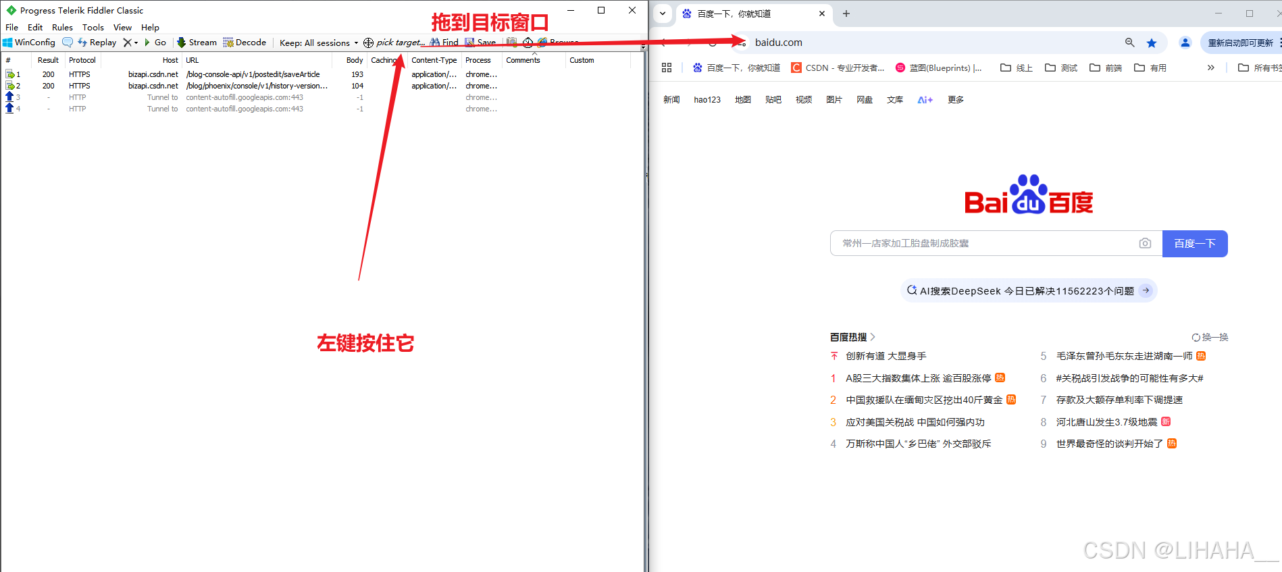This screenshot has height=572, width=1282.
Task: Open Fiddler Tools menu
Action: point(93,28)
